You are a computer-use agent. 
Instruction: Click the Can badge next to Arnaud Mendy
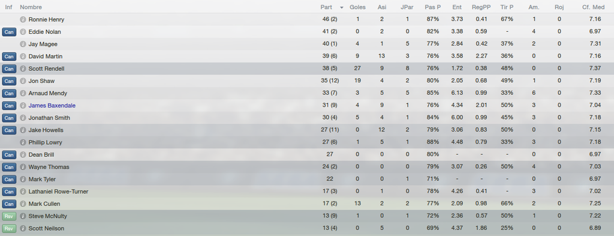tap(9, 93)
